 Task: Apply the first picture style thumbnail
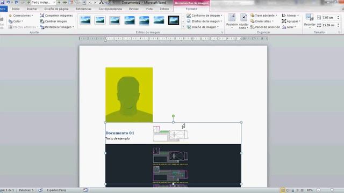click(85, 20)
